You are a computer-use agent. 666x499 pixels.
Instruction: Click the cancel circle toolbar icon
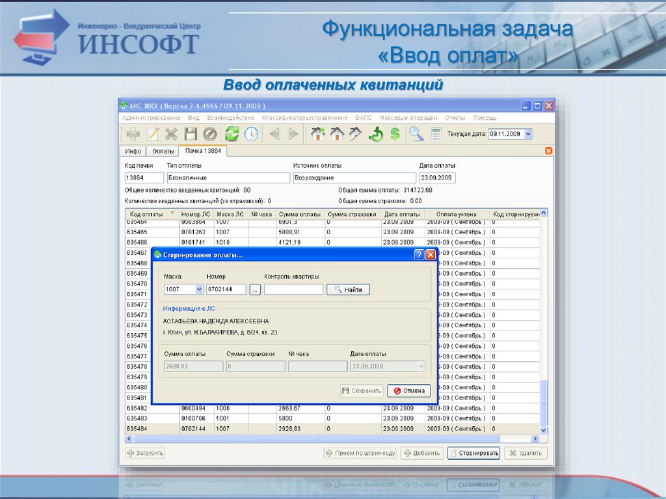coord(210,134)
